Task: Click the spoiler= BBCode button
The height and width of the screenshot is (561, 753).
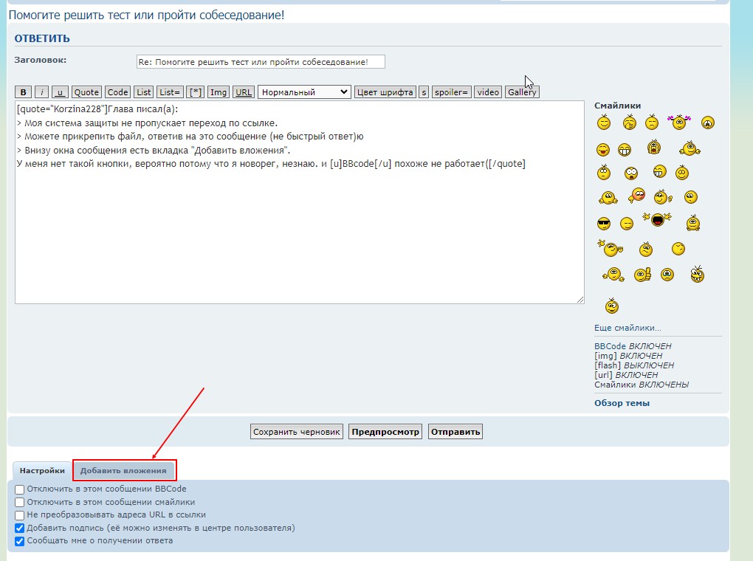Action: pos(451,92)
